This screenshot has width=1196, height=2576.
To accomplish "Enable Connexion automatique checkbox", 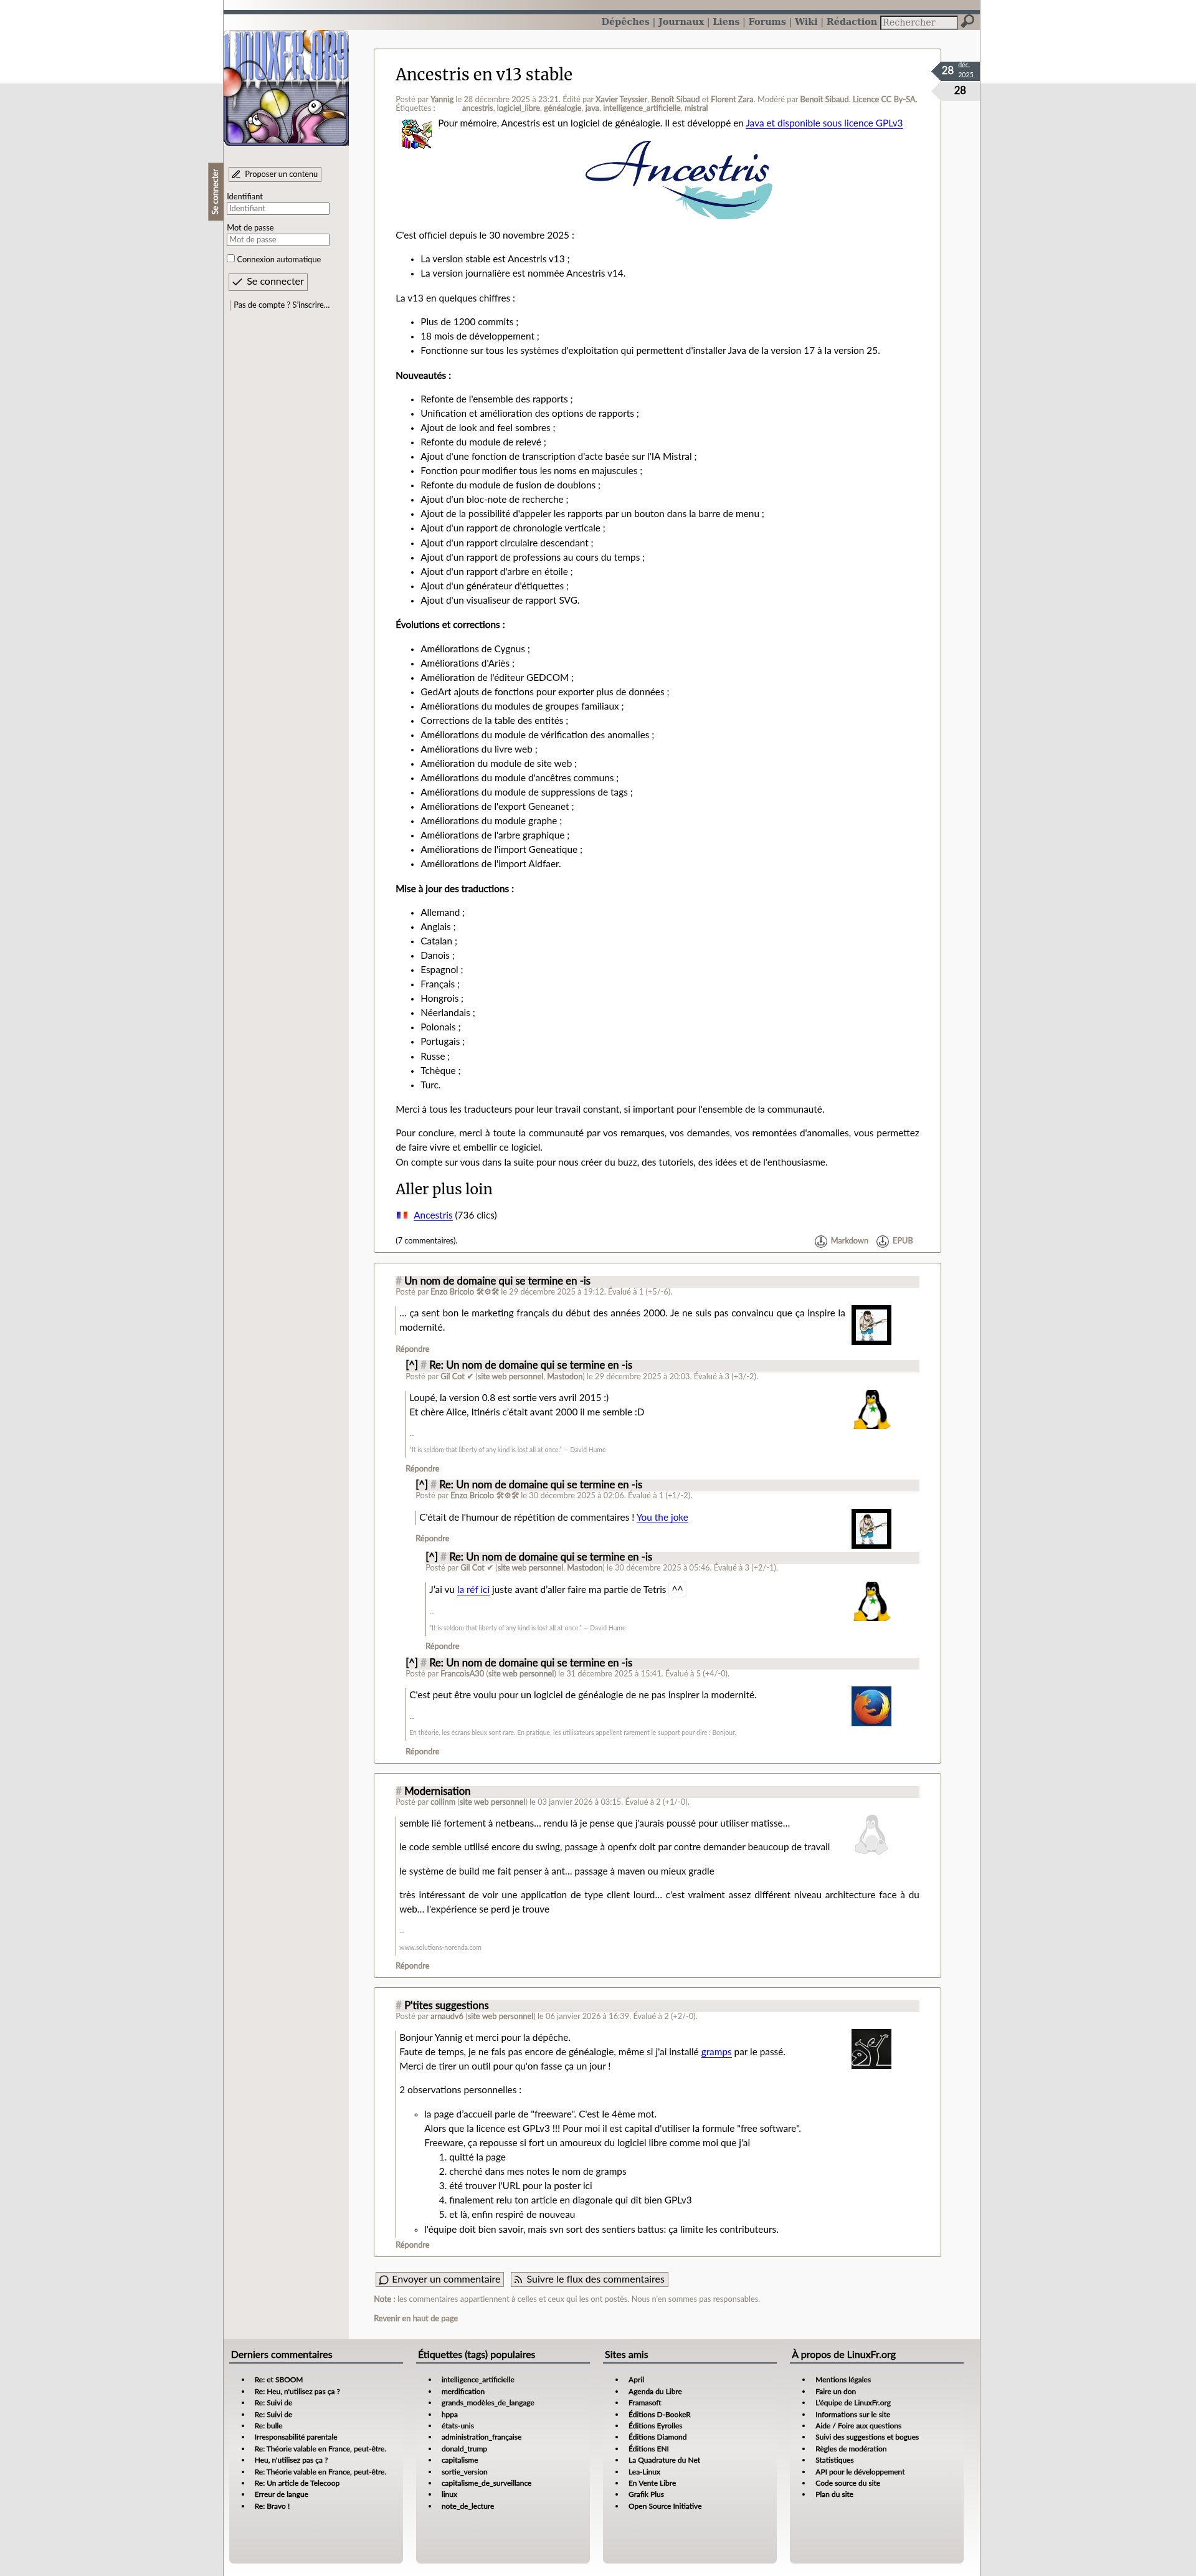I will pos(231,259).
